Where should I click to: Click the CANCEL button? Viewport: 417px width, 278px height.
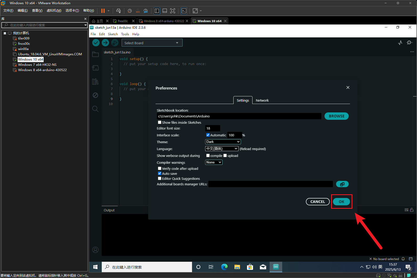318,202
